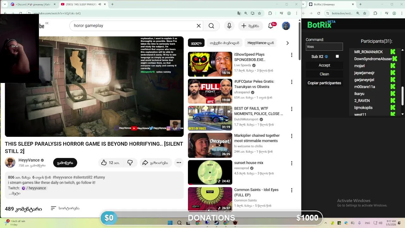405x228 pixels.
Task: Open the HeyyVance channel name link
Action: pos(29,160)
